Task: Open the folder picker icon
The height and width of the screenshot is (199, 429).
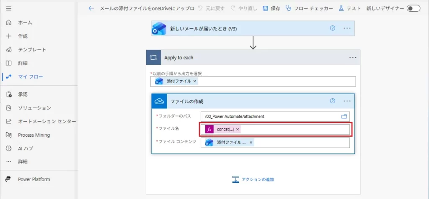Action: click(344, 117)
